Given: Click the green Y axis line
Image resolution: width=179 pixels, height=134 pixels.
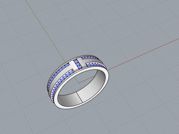Looking at the screenshot, I should [45, 31].
